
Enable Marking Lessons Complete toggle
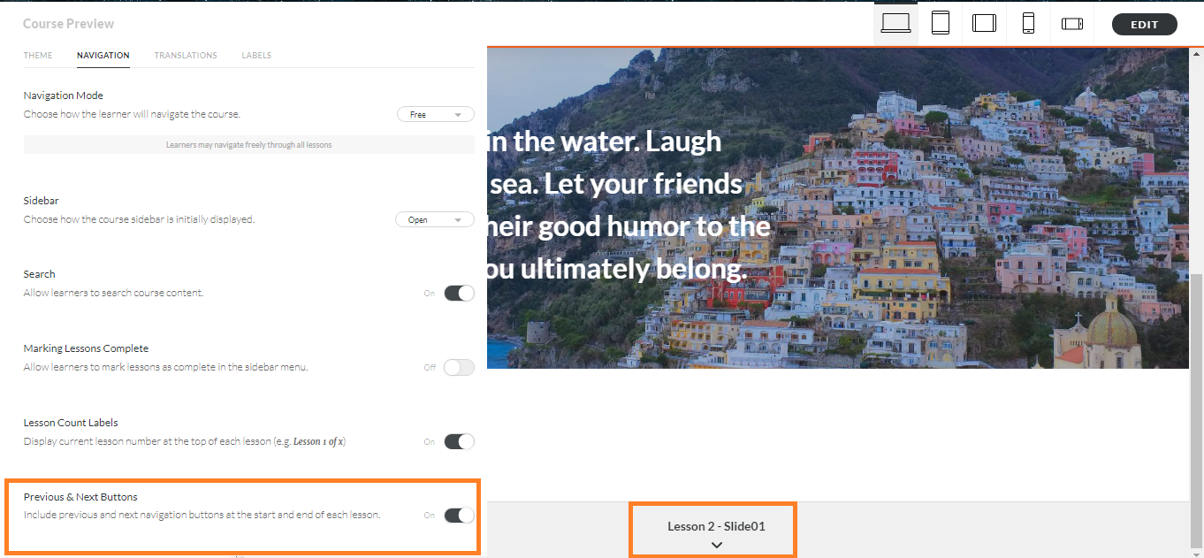pyautogui.click(x=459, y=367)
